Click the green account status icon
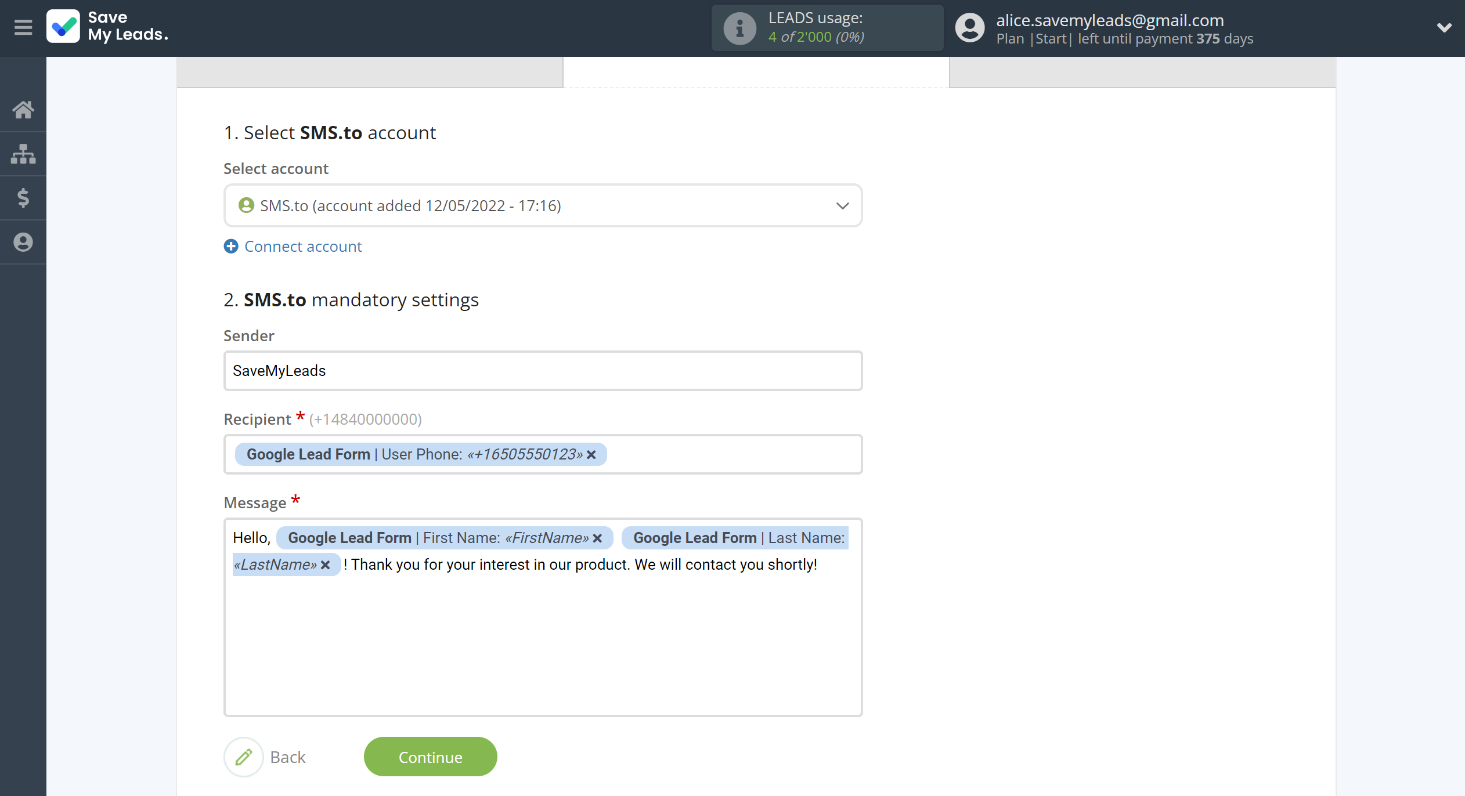The height and width of the screenshot is (796, 1465). coord(246,205)
